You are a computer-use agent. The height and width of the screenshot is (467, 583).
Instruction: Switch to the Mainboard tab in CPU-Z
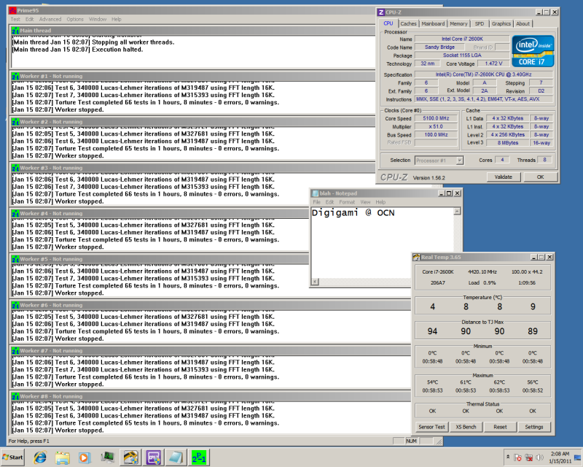click(x=433, y=23)
